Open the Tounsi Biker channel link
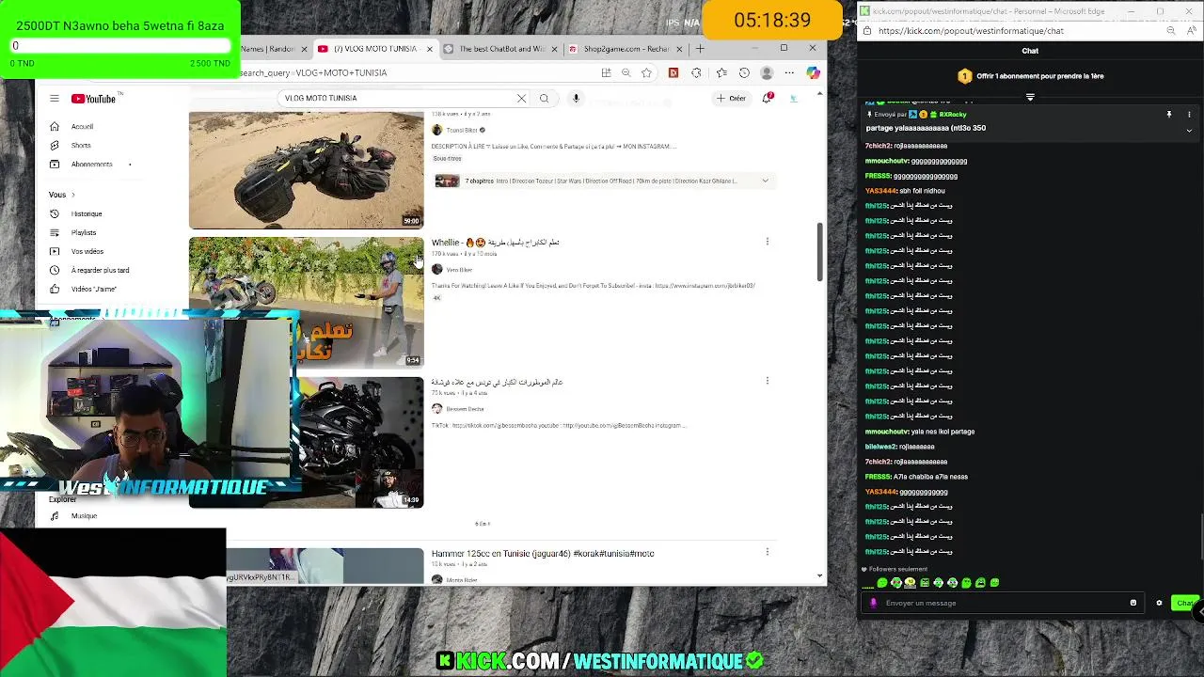The width and height of the screenshot is (1204, 677). click(462, 130)
